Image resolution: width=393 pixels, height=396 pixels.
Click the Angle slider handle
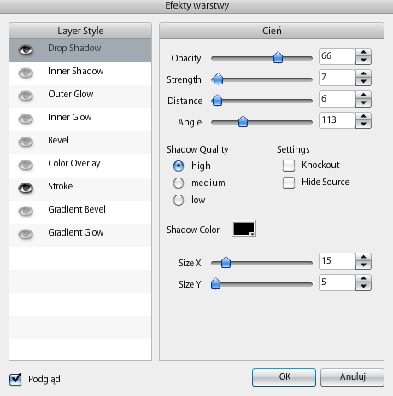[x=243, y=121]
